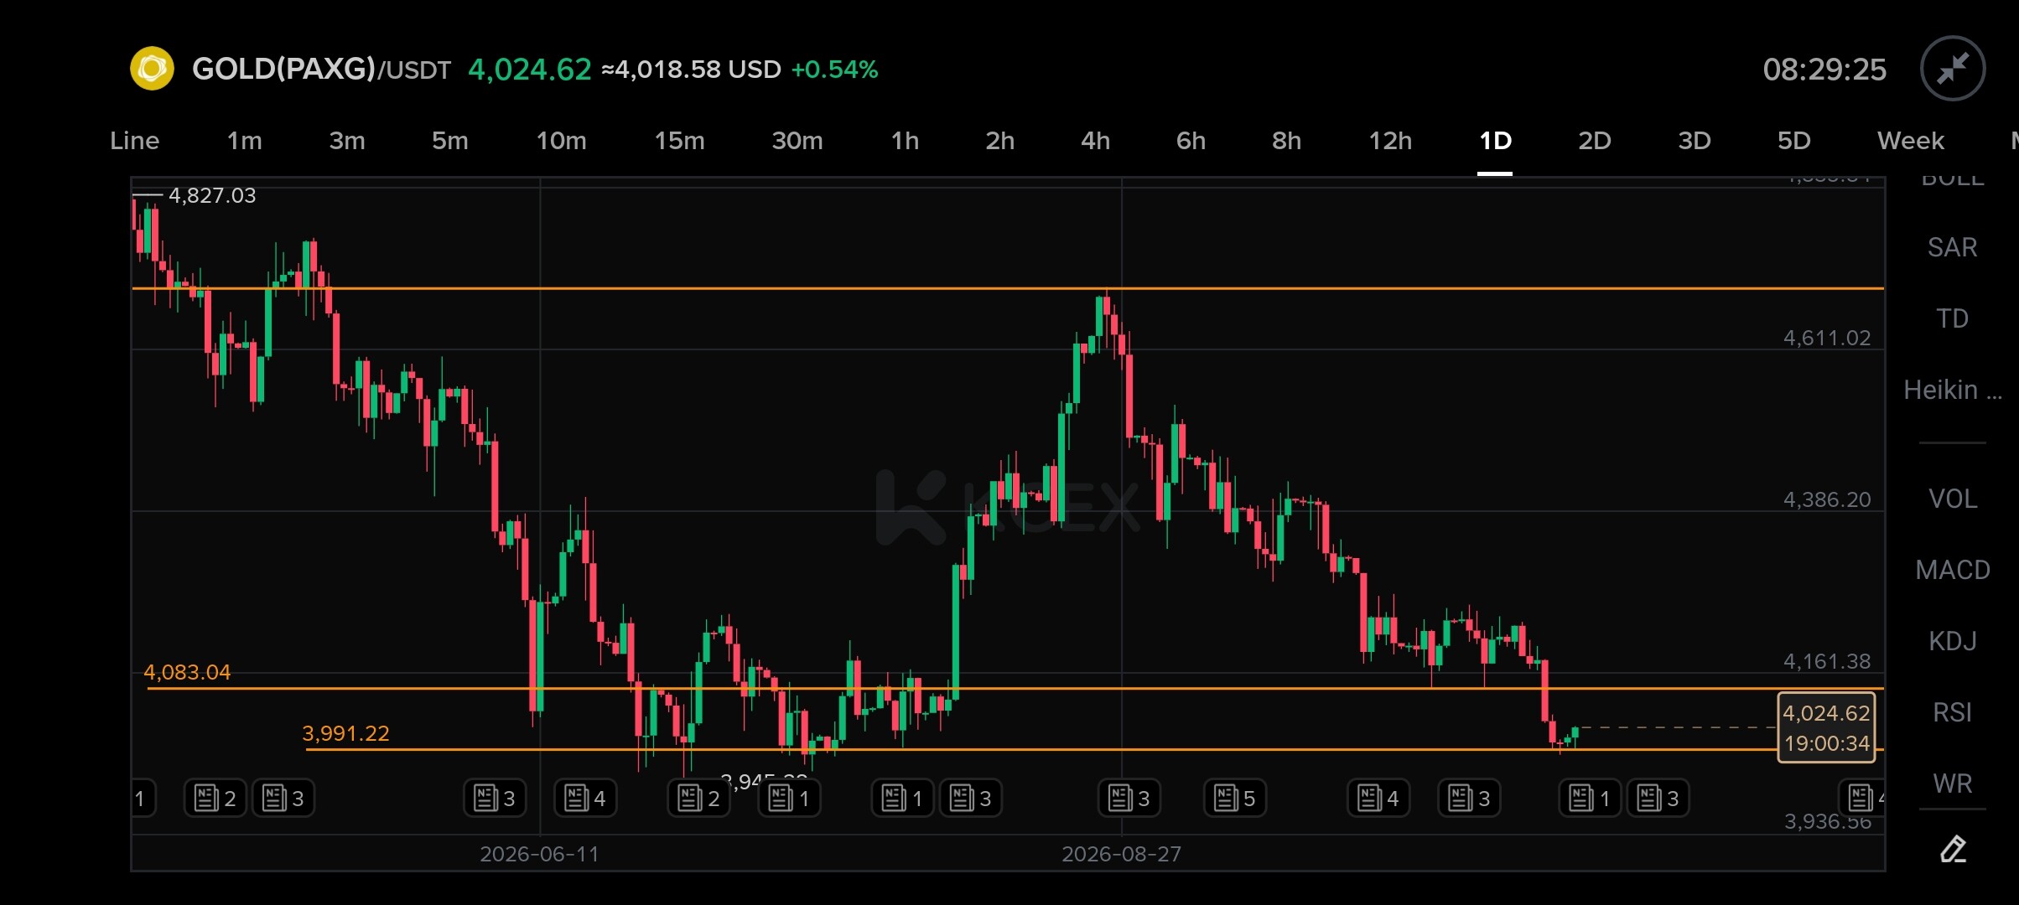Tap the gold PAXG coin logo

152,69
